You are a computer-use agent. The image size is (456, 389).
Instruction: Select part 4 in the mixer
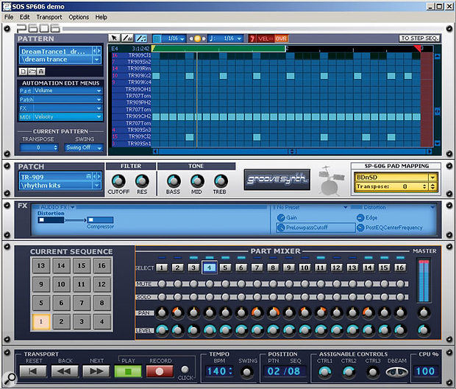210,267
